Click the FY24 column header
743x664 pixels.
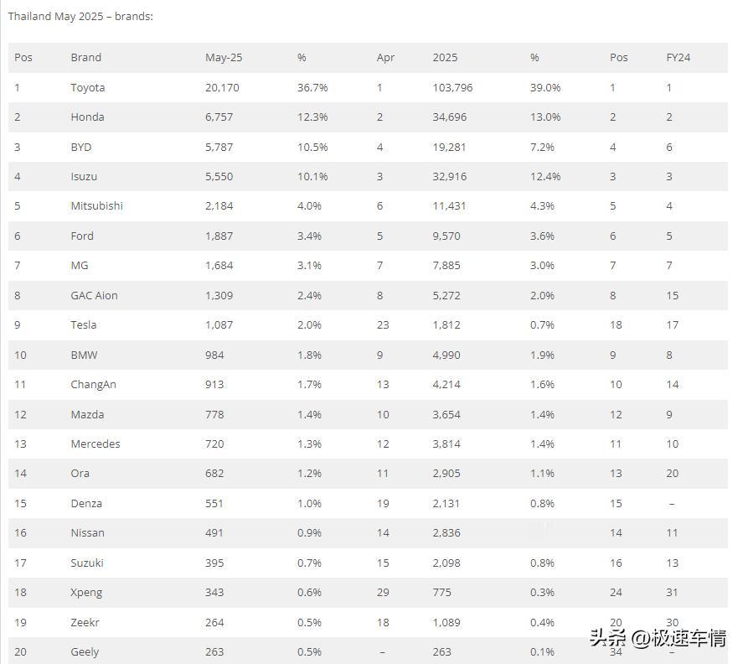click(679, 57)
